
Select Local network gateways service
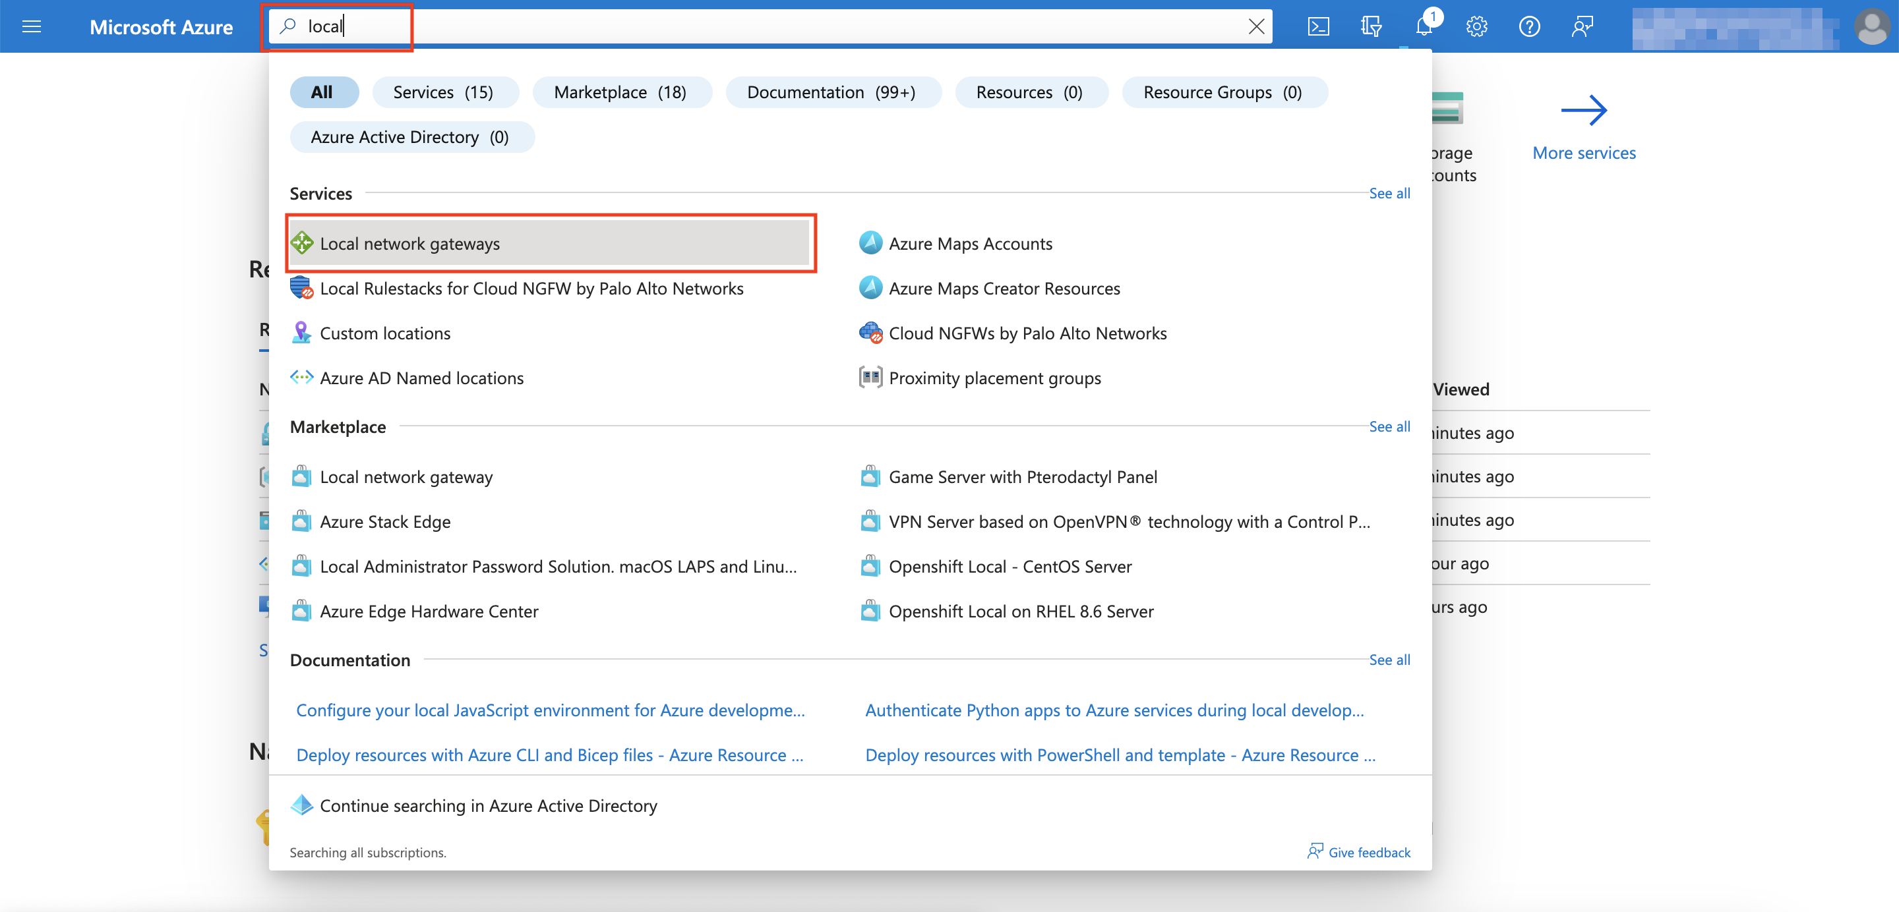(409, 244)
